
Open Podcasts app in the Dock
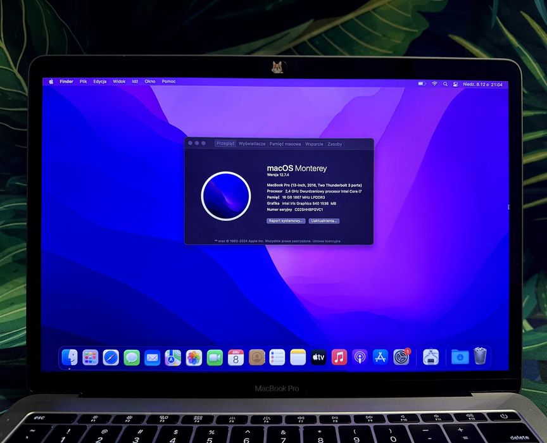point(360,357)
